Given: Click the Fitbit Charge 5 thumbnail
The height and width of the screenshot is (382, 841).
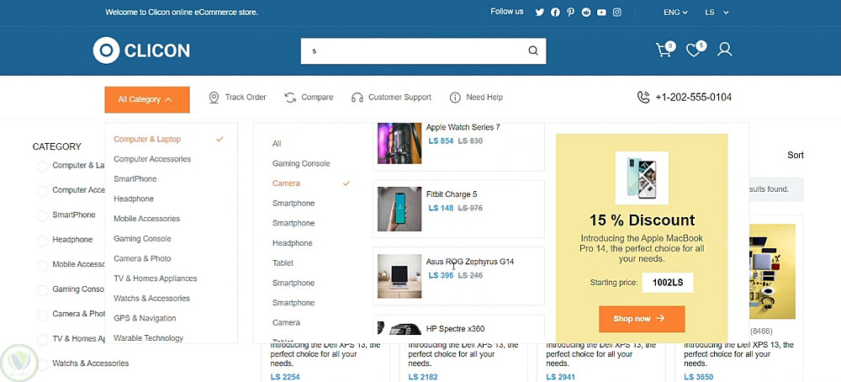Looking at the screenshot, I should point(399,209).
